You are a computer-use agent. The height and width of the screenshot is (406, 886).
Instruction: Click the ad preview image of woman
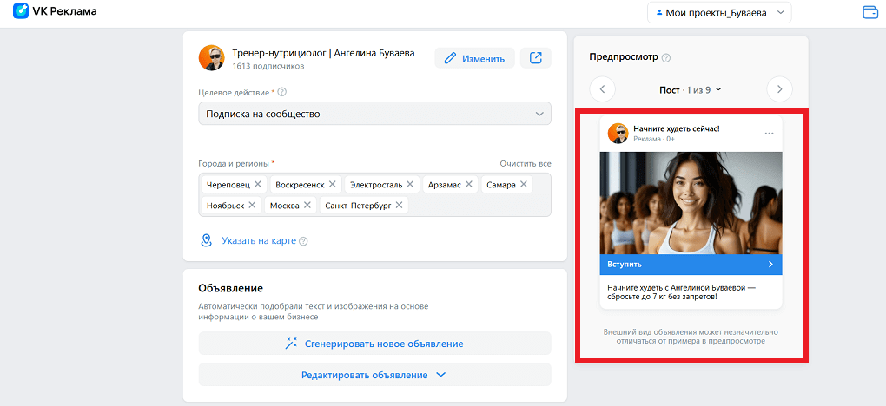pos(691,203)
